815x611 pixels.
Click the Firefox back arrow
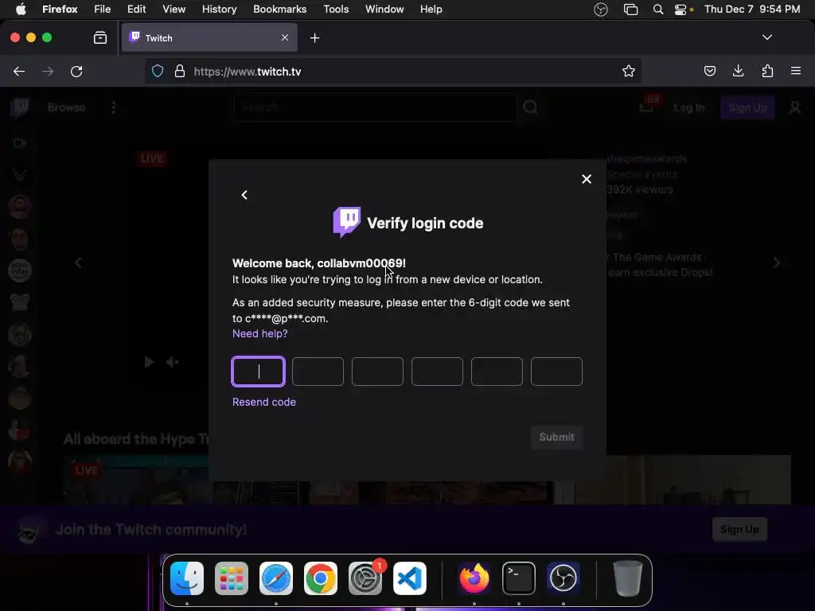point(19,71)
